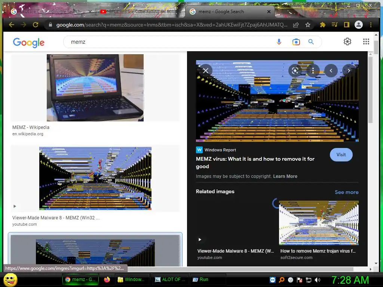Click the volume speaker tray icon
Image resolution: width=383 pixels, height=287 pixels.
tap(318, 280)
